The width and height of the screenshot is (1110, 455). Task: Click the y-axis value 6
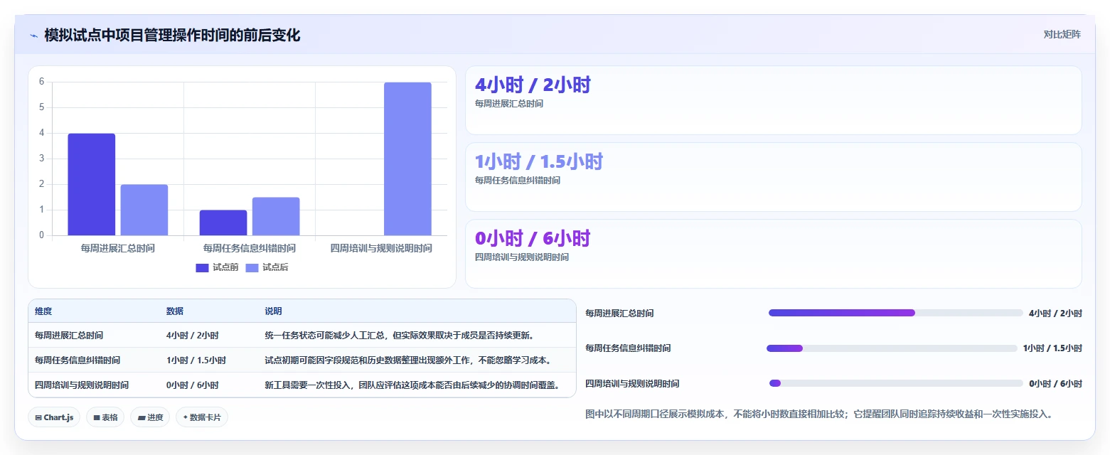42,82
